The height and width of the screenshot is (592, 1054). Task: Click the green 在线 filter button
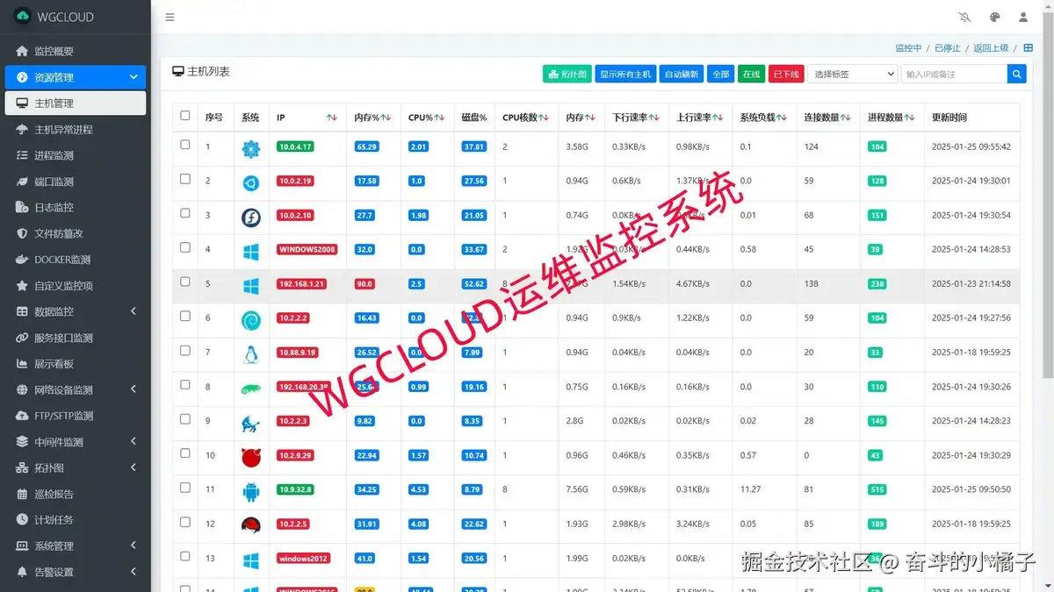(751, 75)
